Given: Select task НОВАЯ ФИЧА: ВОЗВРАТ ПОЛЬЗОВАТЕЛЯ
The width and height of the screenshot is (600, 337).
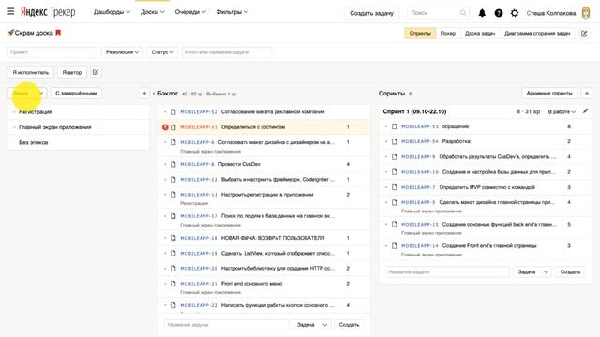Looking at the screenshot, I should click(x=273, y=238).
